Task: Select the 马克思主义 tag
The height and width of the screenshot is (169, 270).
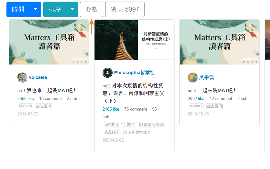Action: 114,124
